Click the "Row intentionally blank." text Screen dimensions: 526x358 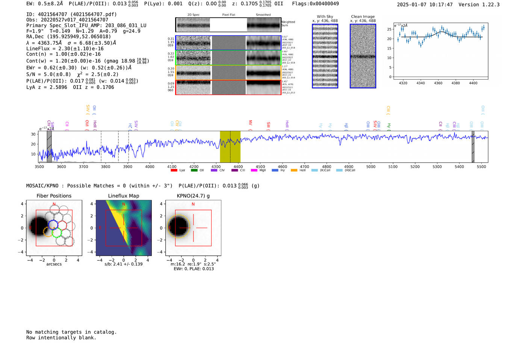click(x=61, y=338)
